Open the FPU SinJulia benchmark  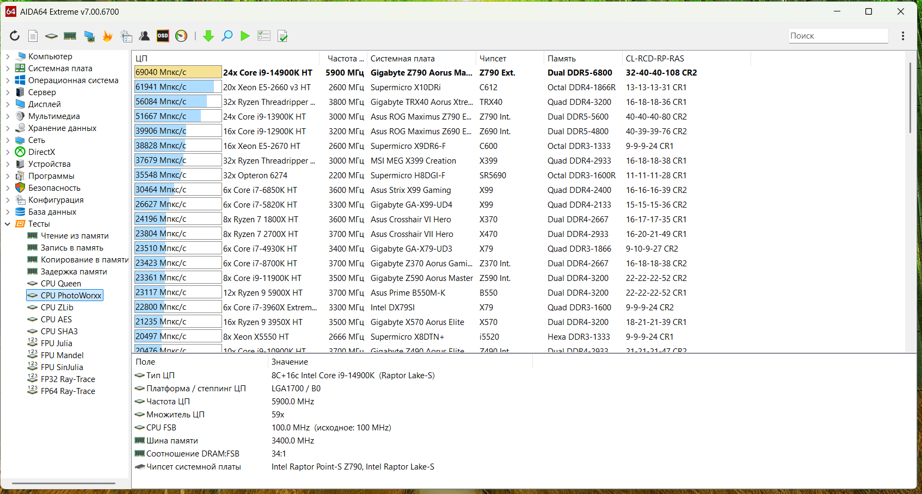click(62, 367)
